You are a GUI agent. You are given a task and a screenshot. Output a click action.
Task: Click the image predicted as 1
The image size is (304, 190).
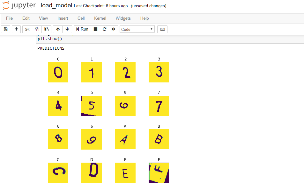92,72
